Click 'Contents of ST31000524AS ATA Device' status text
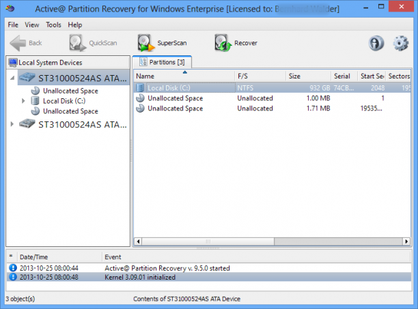The image size is (418, 309). [x=186, y=299]
